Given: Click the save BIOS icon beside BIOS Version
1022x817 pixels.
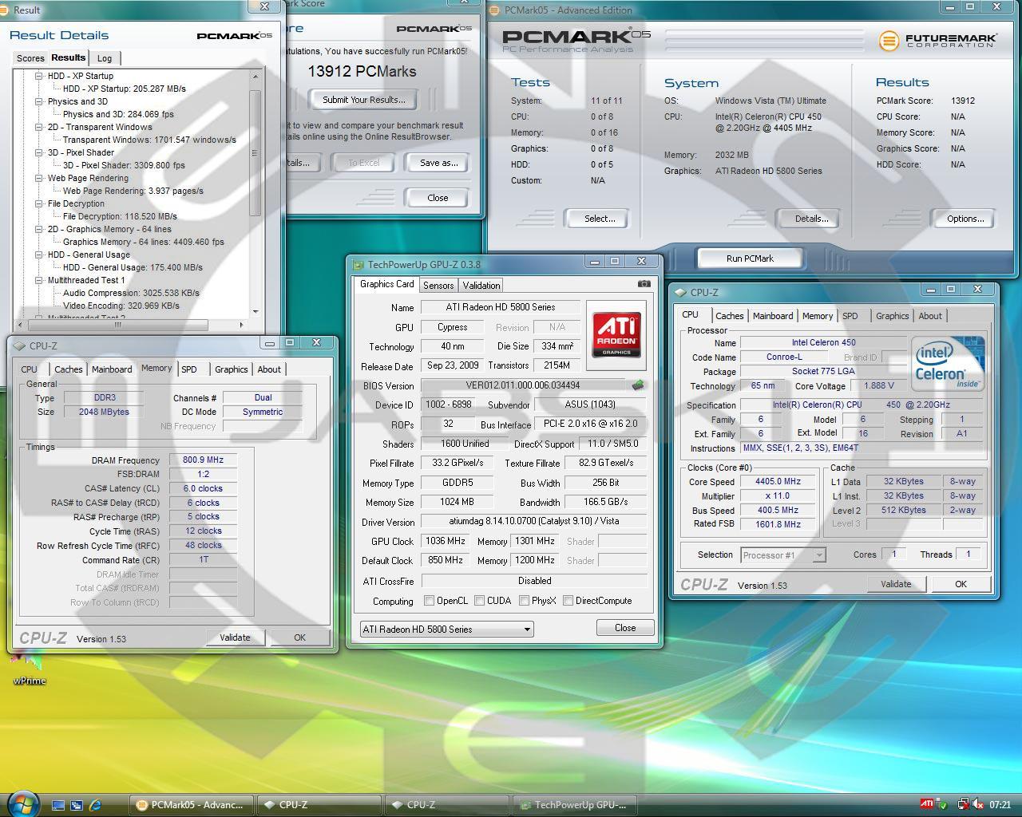Looking at the screenshot, I should [637, 385].
